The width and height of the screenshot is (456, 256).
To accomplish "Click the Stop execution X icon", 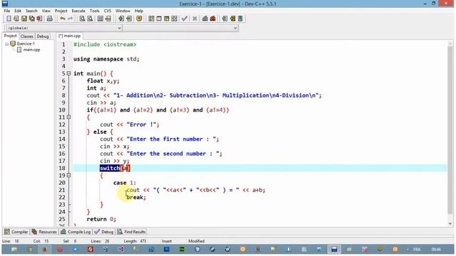I will point(195,18).
